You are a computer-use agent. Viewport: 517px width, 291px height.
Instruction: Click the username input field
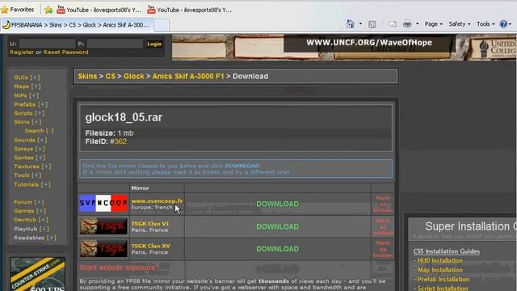47,44
